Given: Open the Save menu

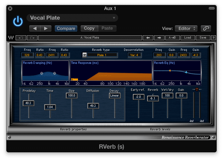Looking at the screenshot, I should click(x=203, y=38).
